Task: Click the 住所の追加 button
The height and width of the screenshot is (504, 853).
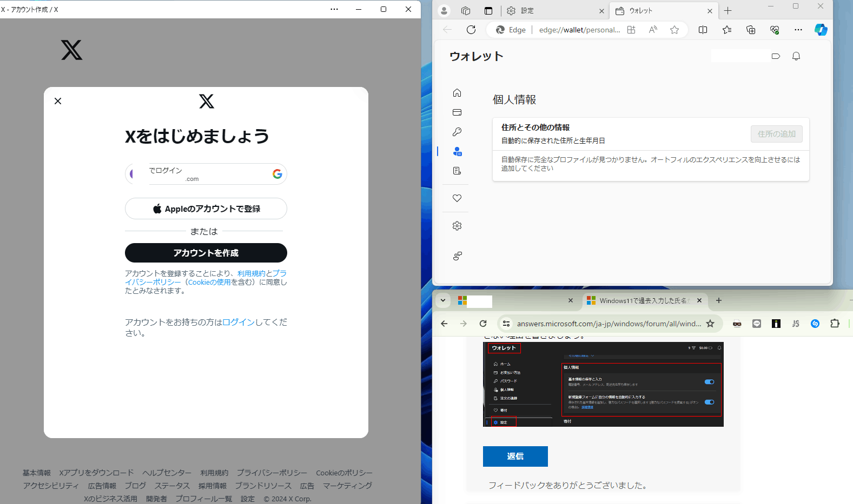Action: [777, 134]
